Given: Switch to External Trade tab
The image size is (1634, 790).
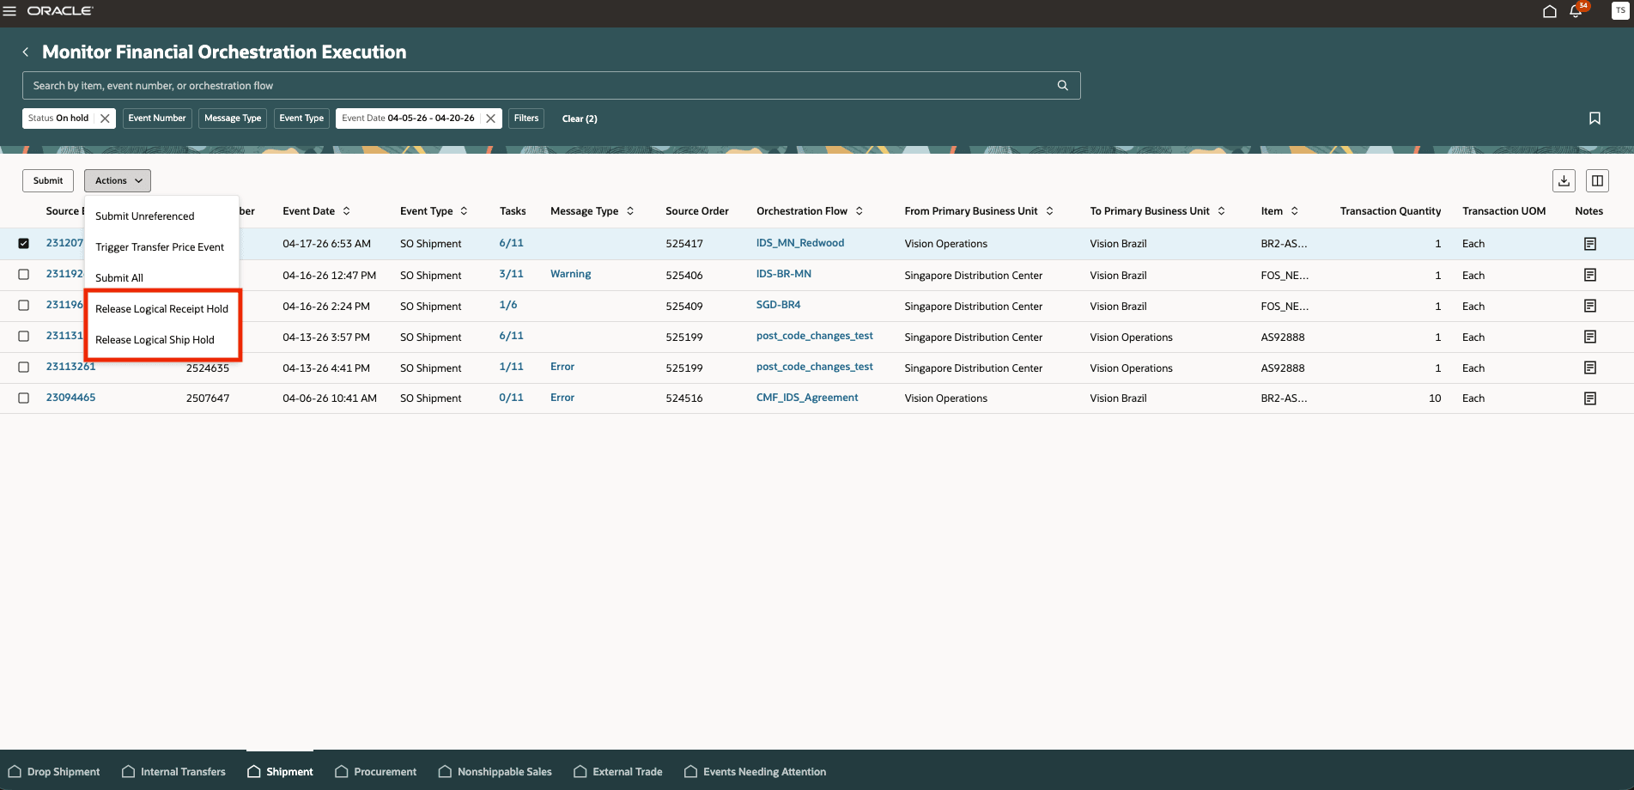Looking at the screenshot, I should tap(618, 772).
